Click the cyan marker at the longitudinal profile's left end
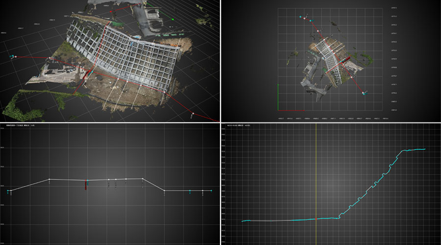The image size is (441, 245). [8, 191]
